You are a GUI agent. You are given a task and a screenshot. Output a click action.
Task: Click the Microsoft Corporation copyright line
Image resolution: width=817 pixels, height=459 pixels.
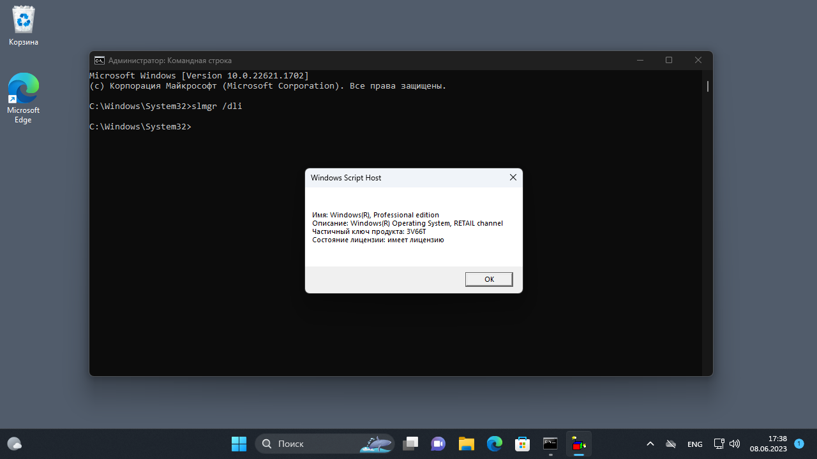[268, 86]
